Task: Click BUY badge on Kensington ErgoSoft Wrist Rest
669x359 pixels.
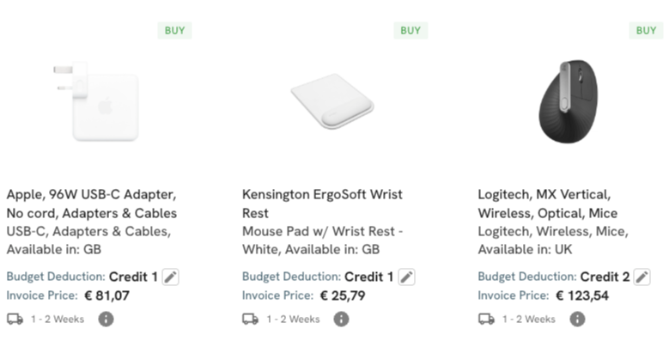Action: 411,30
